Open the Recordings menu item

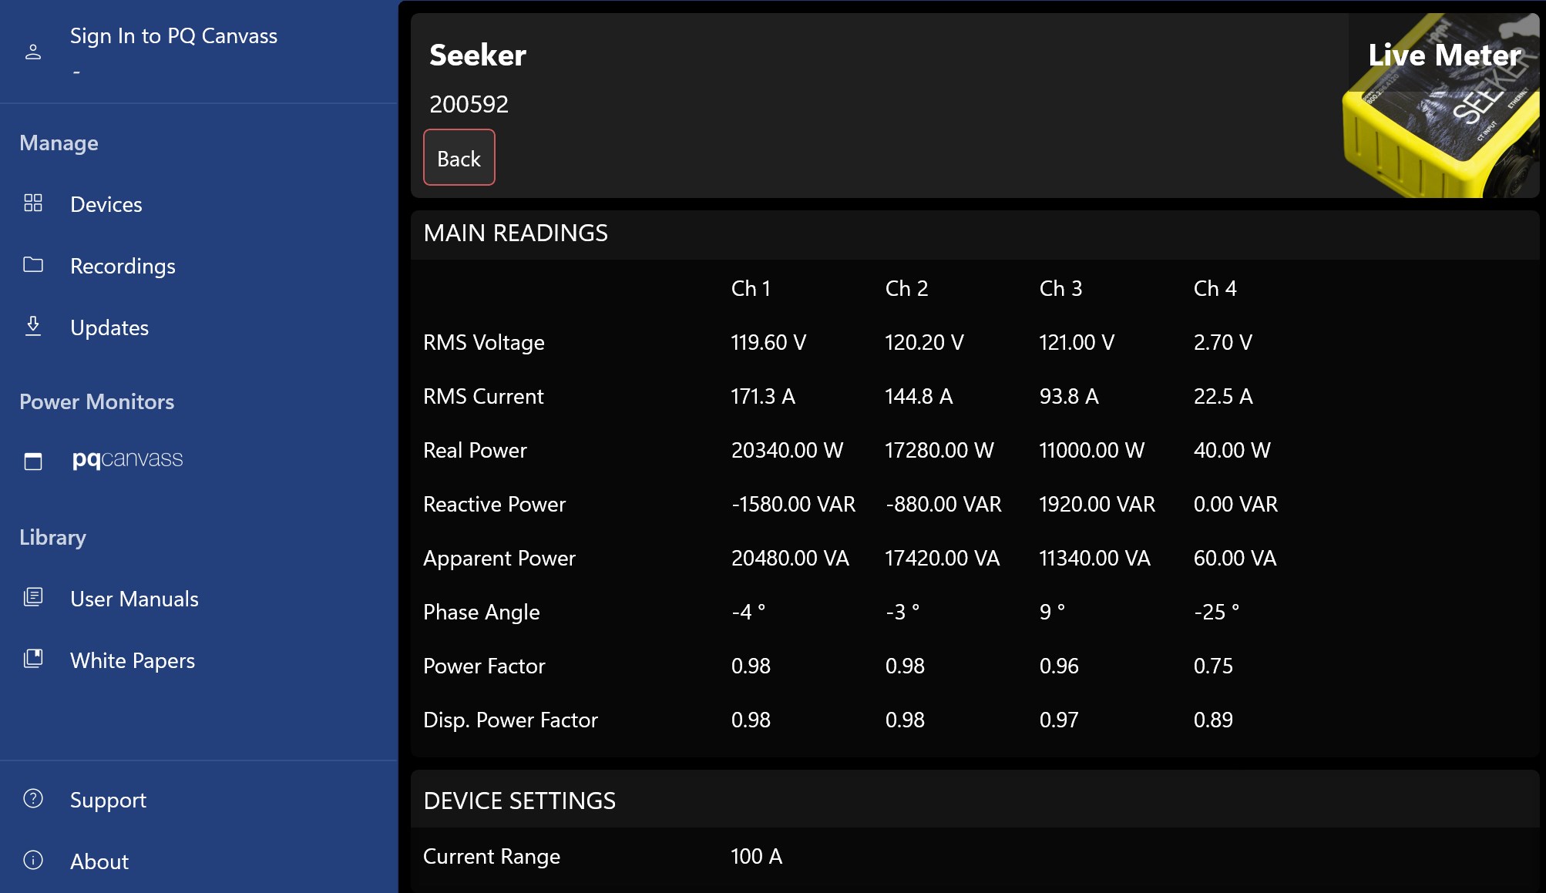pyautogui.click(x=123, y=267)
